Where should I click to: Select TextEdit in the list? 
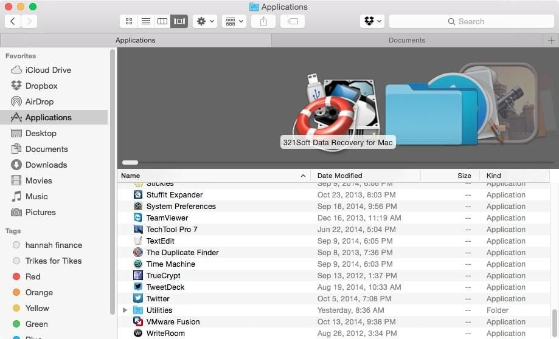(333, 241)
